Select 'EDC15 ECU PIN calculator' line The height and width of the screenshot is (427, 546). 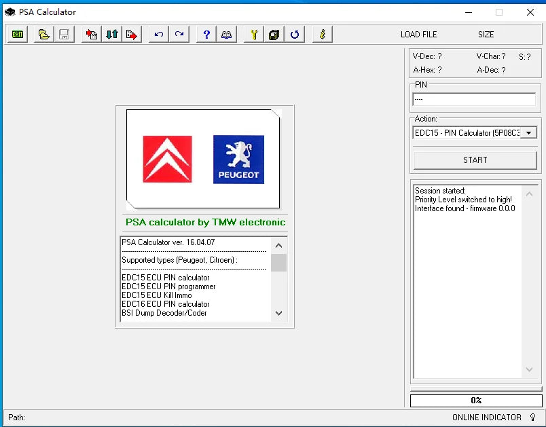pyautogui.click(x=166, y=278)
